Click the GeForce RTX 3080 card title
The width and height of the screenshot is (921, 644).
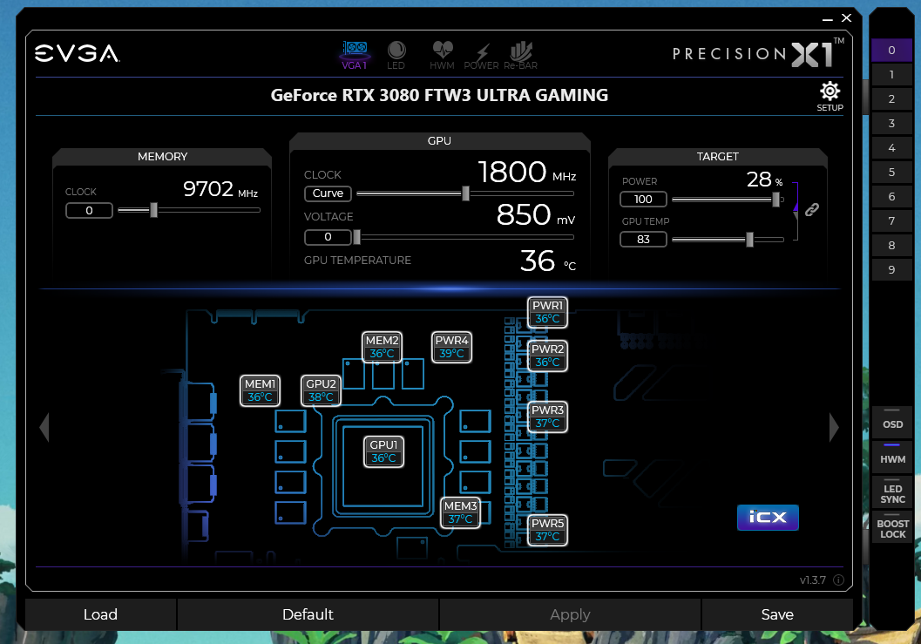[439, 95]
